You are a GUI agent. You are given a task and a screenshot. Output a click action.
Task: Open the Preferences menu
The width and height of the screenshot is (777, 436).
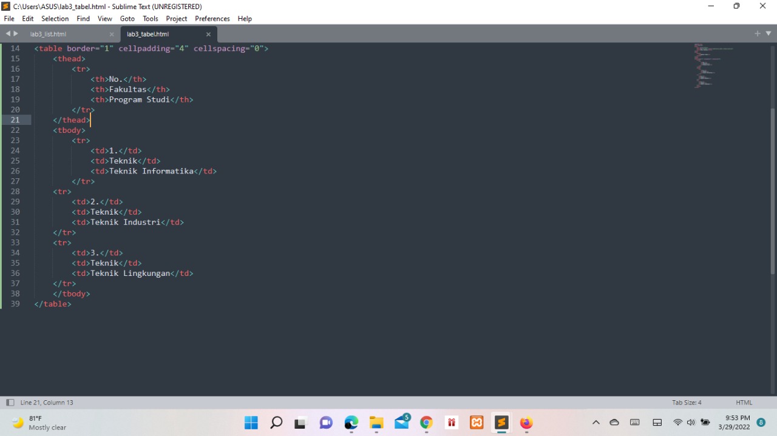point(212,19)
